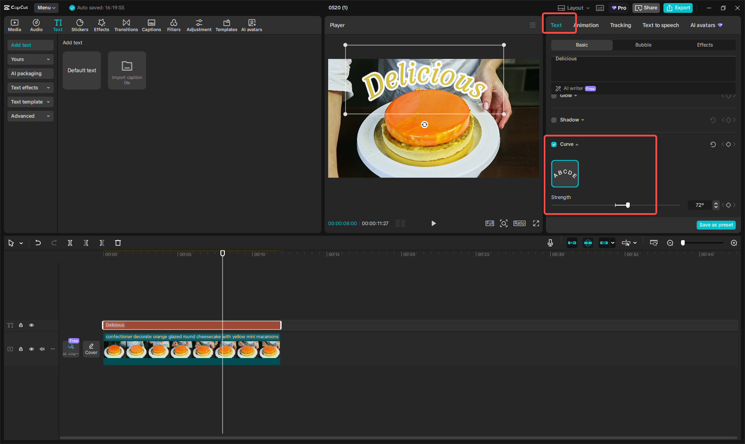Screen dimensions: 745x444
Task: Open the Transitions panel
Action: pos(126,25)
